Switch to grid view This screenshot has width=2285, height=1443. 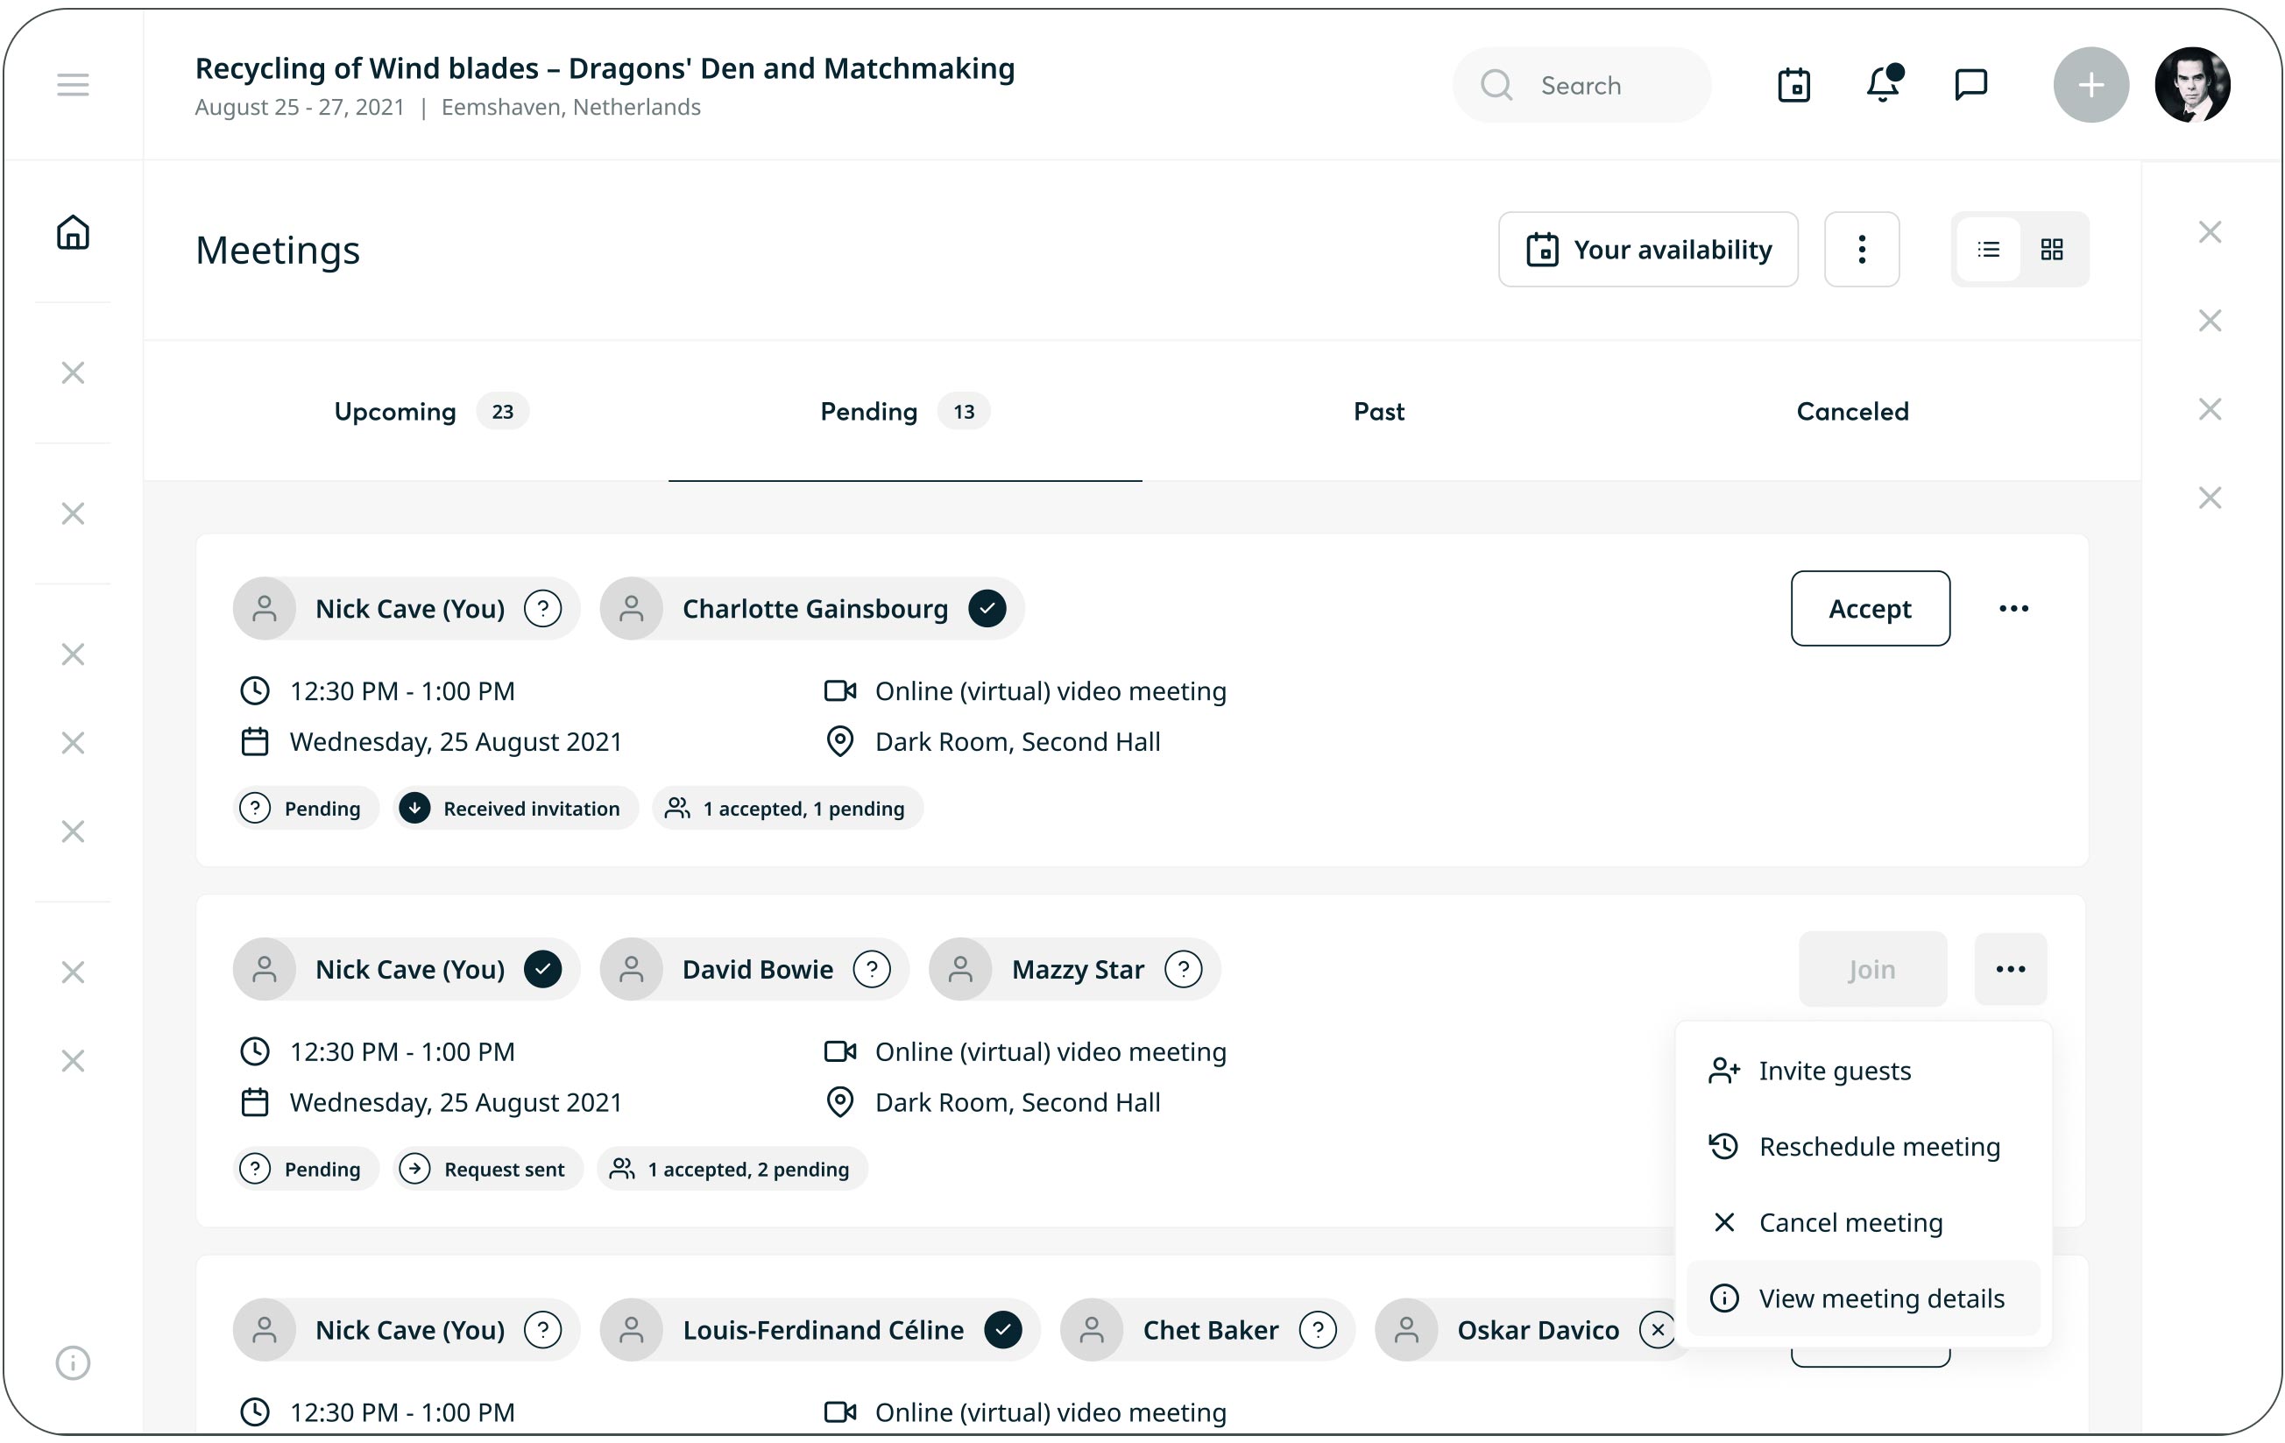click(x=2052, y=250)
